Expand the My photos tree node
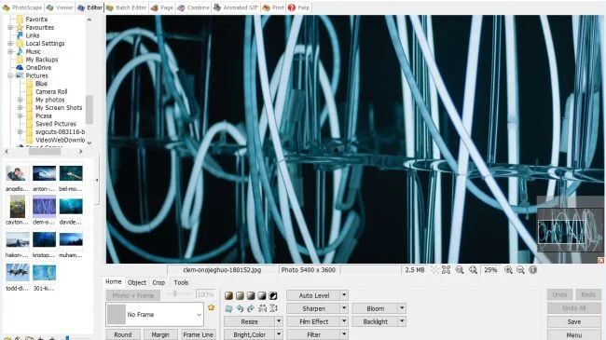The height and width of the screenshot is (340, 606). click(21, 100)
